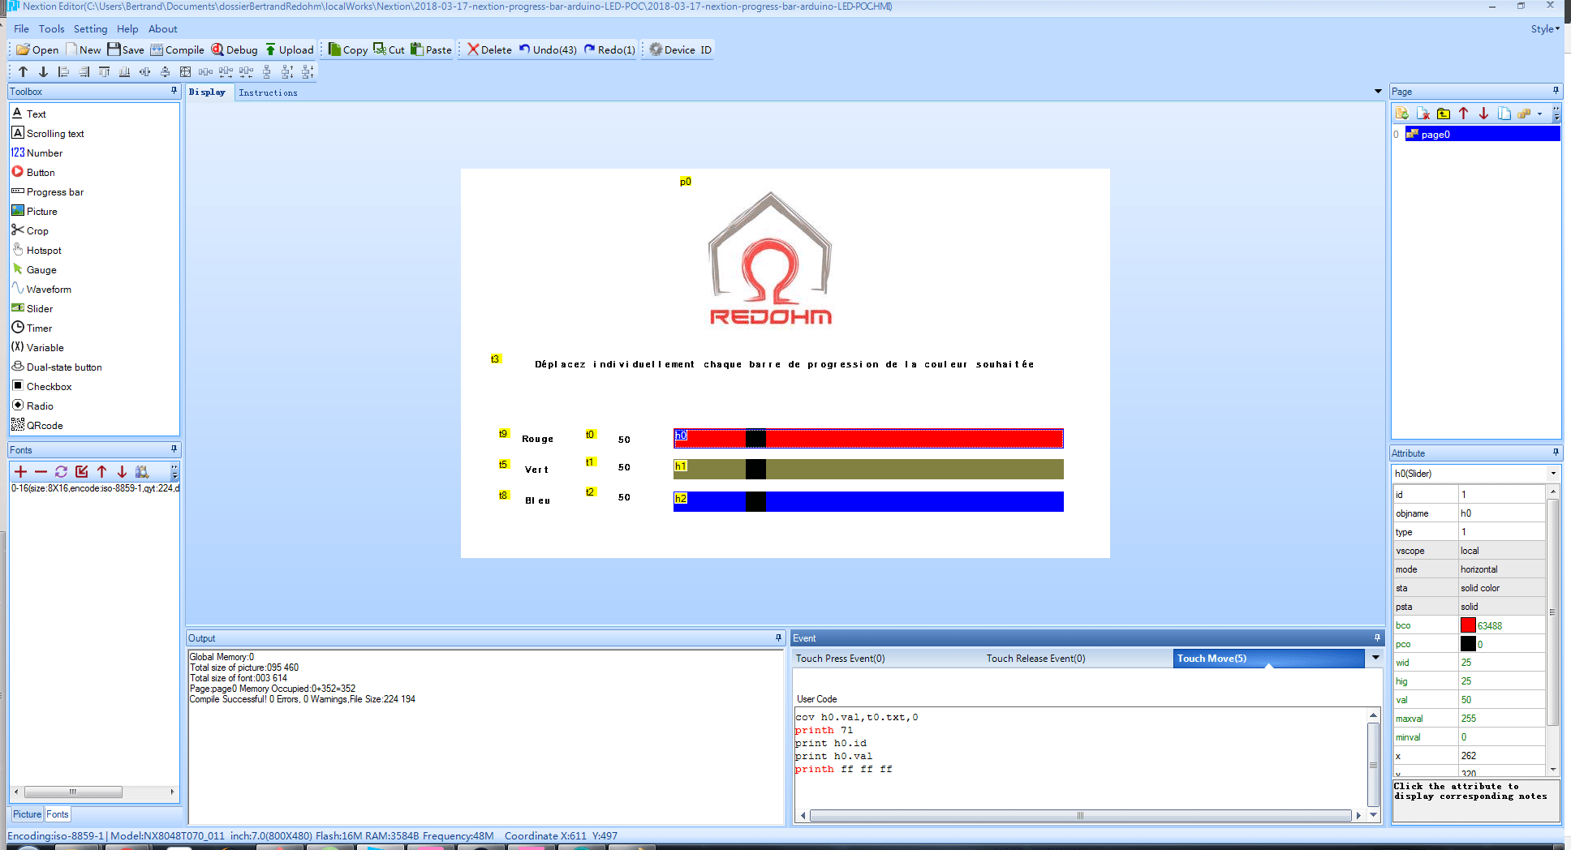Switch to the Picture tab at bottom left
Image resolution: width=1571 pixels, height=850 pixels.
[27, 814]
